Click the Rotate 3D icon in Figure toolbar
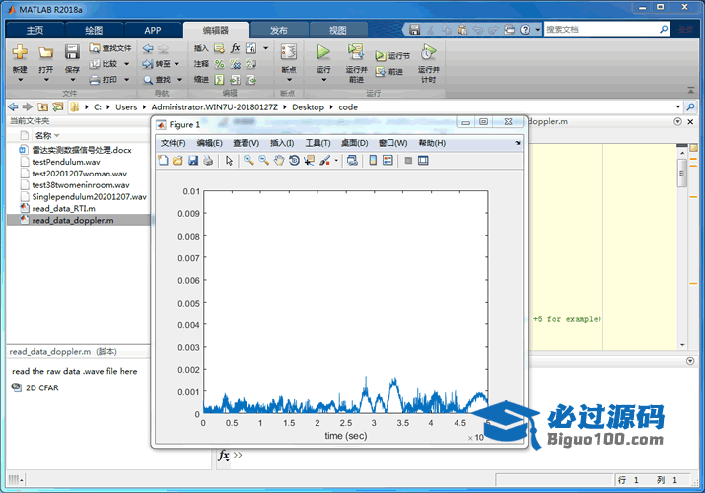Viewport: 705px width, 493px height. pyautogui.click(x=294, y=160)
